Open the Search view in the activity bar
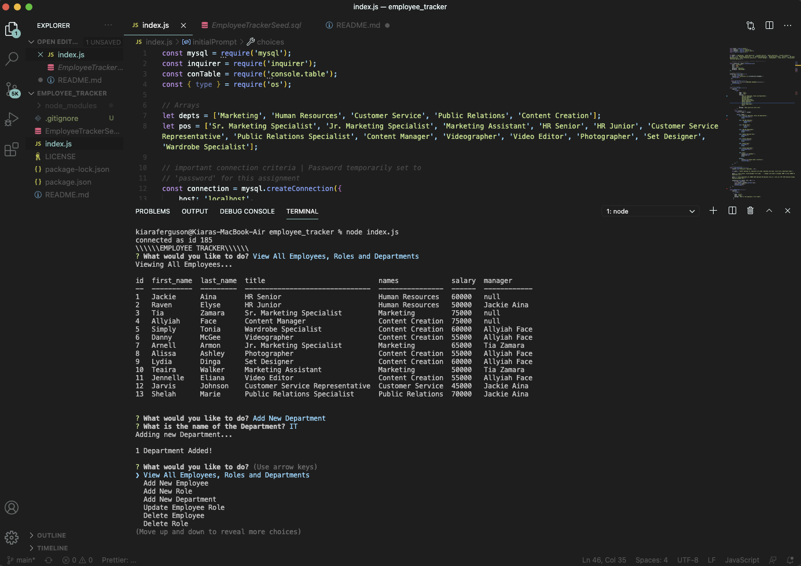Image resolution: width=801 pixels, height=566 pixels. 12,58
